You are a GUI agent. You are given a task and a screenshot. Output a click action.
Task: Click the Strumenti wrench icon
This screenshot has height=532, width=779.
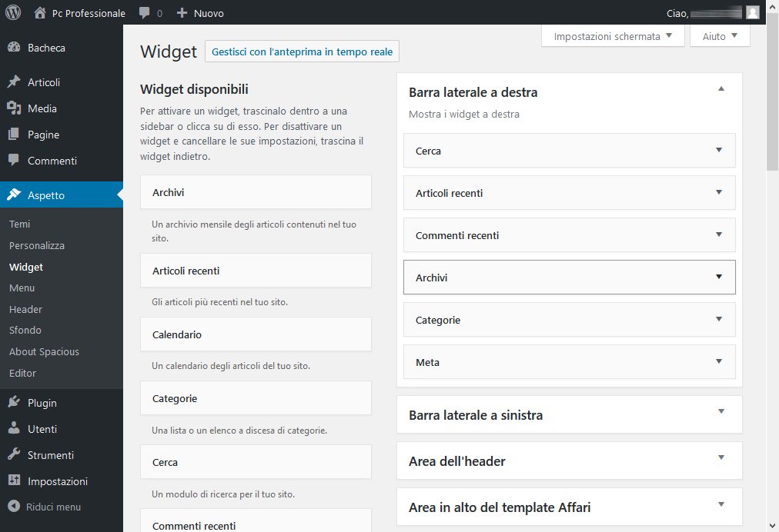coord(14,455)
